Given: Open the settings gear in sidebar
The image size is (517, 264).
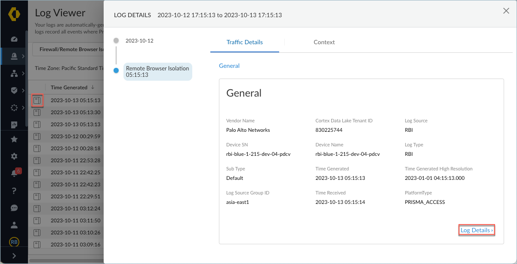Looking at the screenshot, I should [14, 156].
